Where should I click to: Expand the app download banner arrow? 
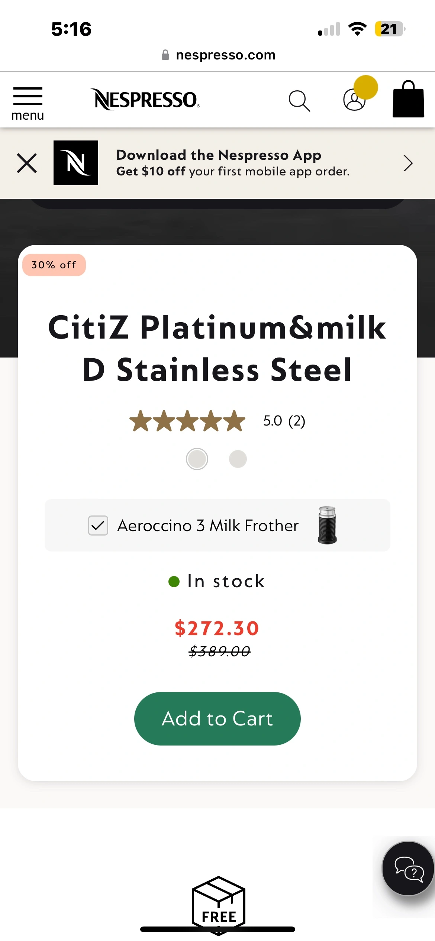point(408,163)
